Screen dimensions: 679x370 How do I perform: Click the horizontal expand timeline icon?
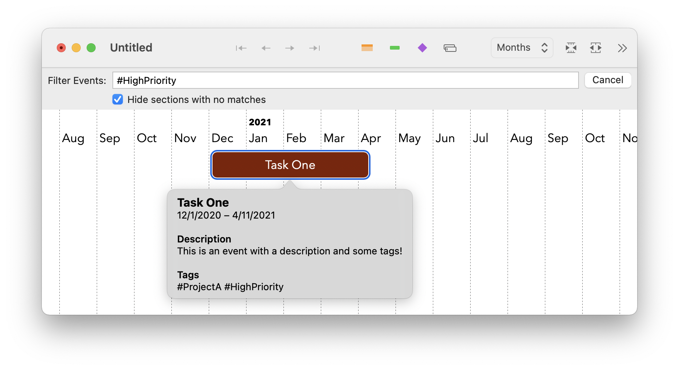(596, 48)
